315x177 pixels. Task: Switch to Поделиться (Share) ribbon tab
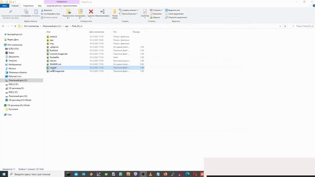point(28,6)
